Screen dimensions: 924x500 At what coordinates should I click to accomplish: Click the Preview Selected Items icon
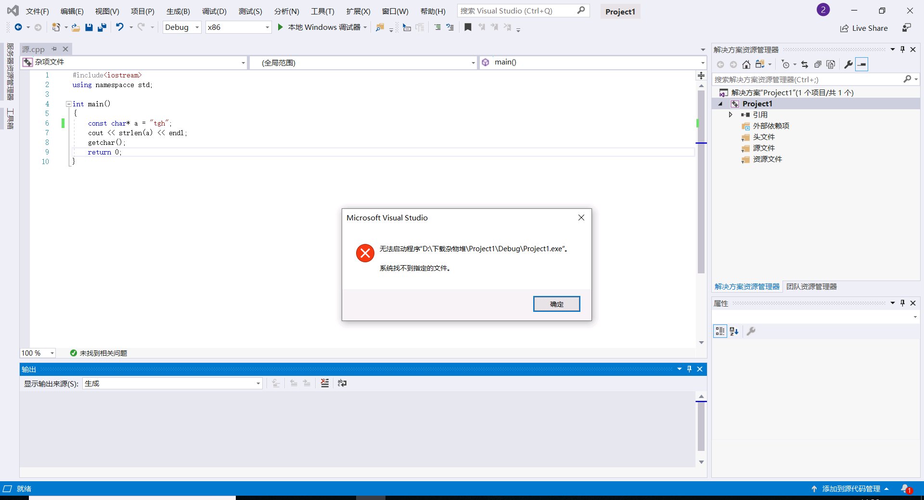(x=862, y=64)
